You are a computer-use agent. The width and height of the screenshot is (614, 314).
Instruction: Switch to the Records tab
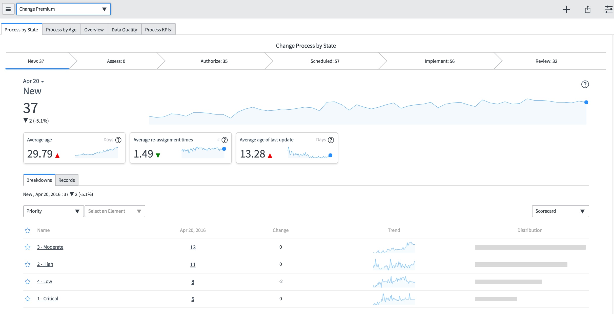click(x=67, y=180)
